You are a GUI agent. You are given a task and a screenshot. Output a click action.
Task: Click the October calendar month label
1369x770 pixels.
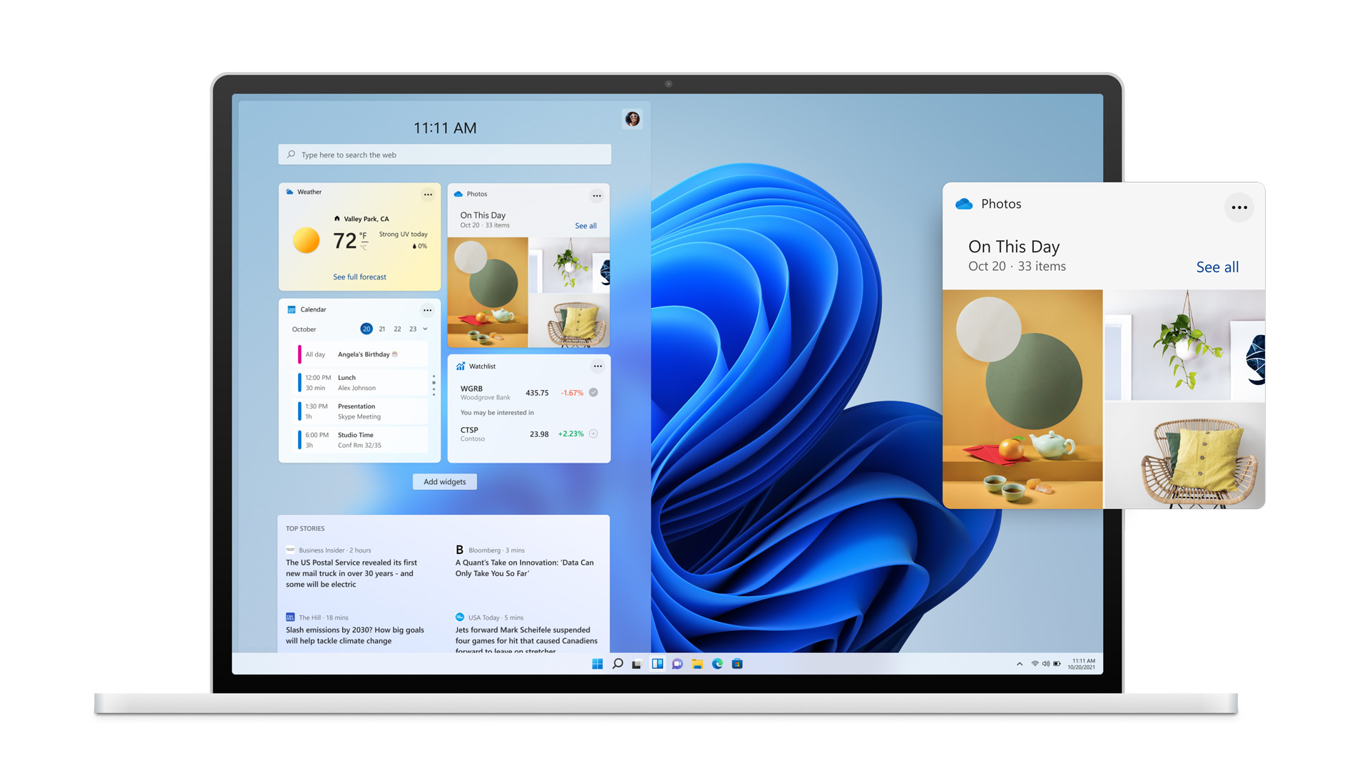[304, 329]
